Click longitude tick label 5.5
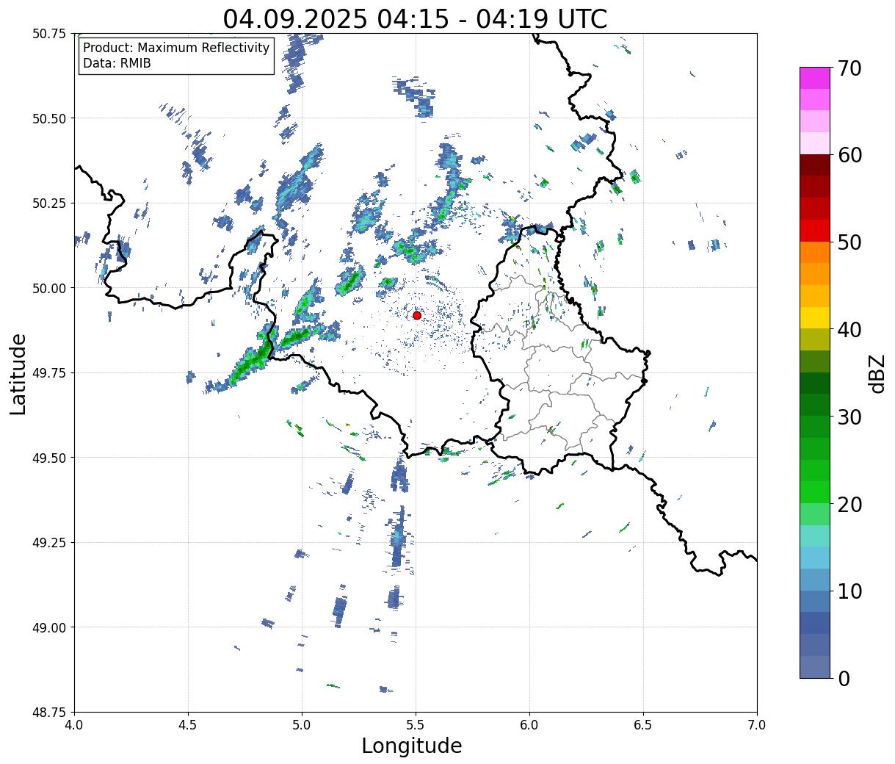This screenshot has width=895, height=764. pos(416,725)
